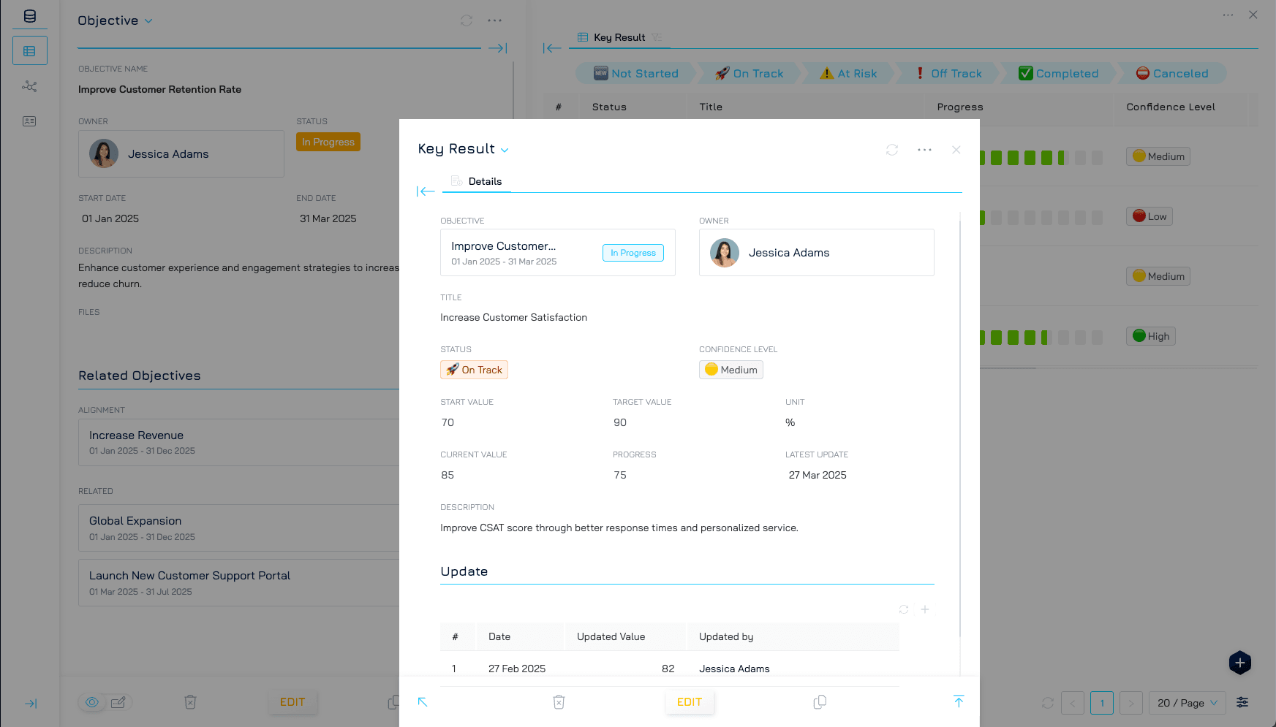Filter key results by On Track
The width and height of the screenshot is (1276, 727).
[749, 73]
